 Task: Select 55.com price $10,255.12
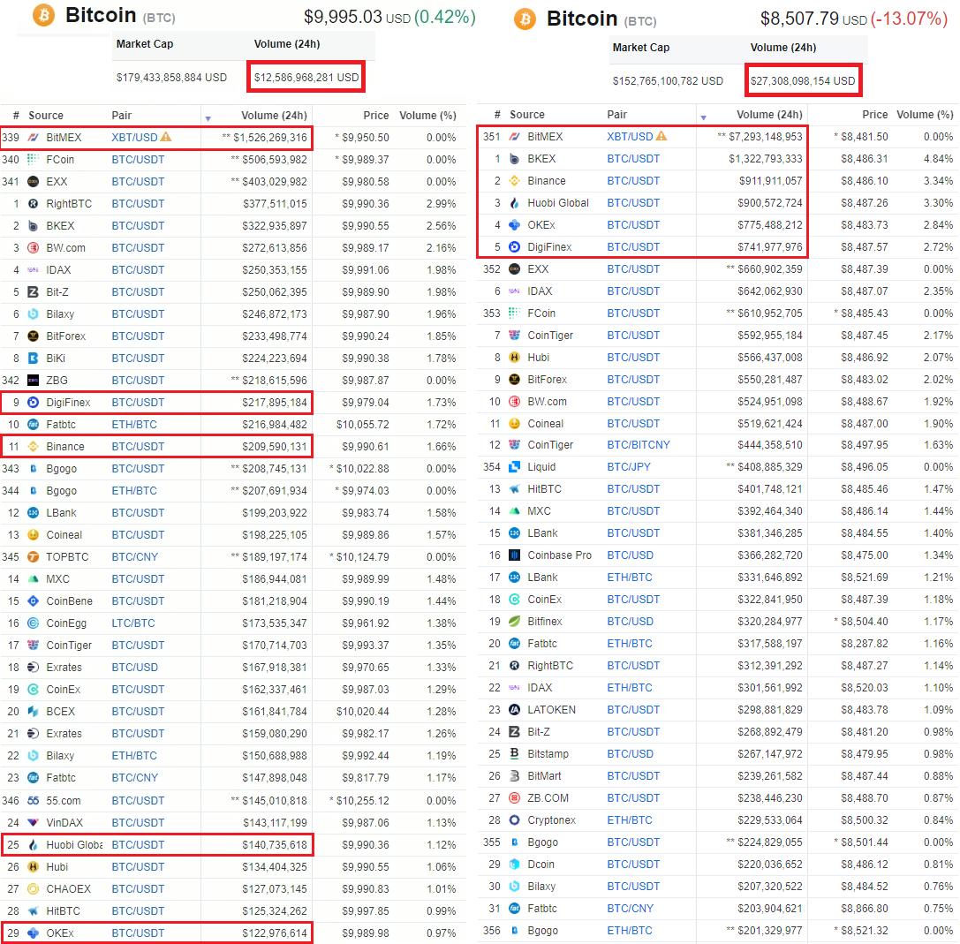click(362, 800)
